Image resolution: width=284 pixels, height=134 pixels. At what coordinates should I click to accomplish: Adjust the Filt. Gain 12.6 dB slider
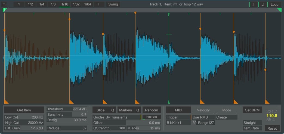tap(24, 128)
